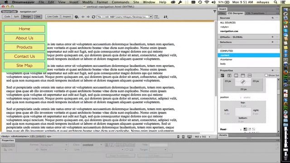The height and width of the screenshot is (163, 290).
Task: Click the preview in browser globe icon
Action: [77, 17]
